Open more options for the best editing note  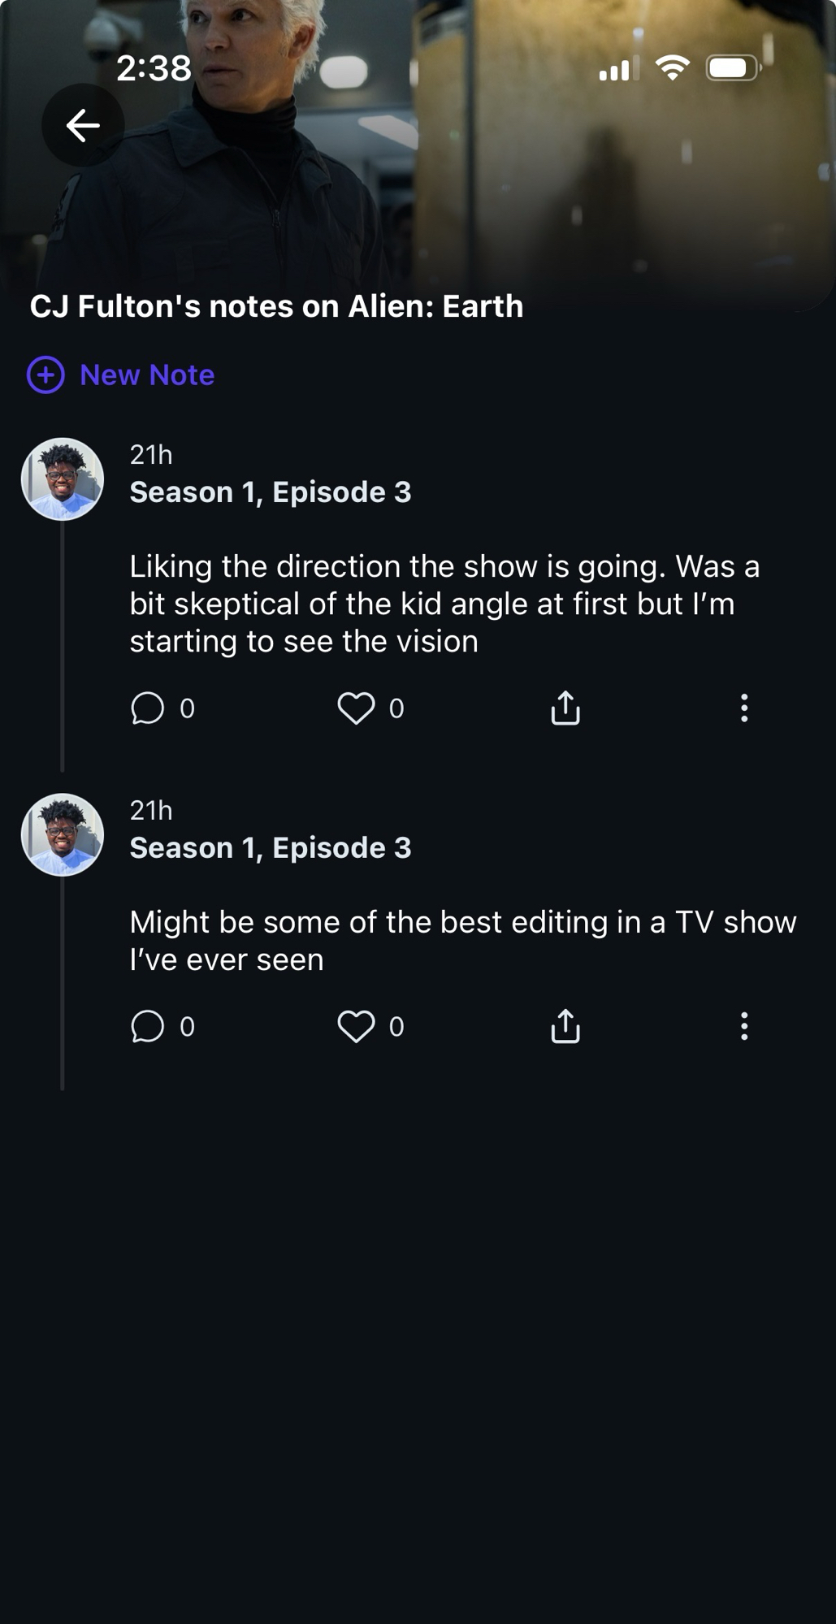pos(744,1027)
